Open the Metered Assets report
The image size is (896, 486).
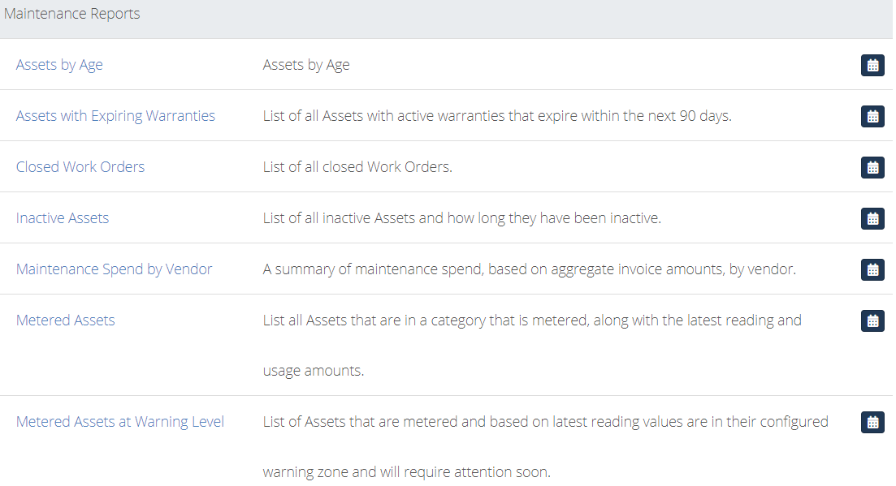(x=65, y=320)
